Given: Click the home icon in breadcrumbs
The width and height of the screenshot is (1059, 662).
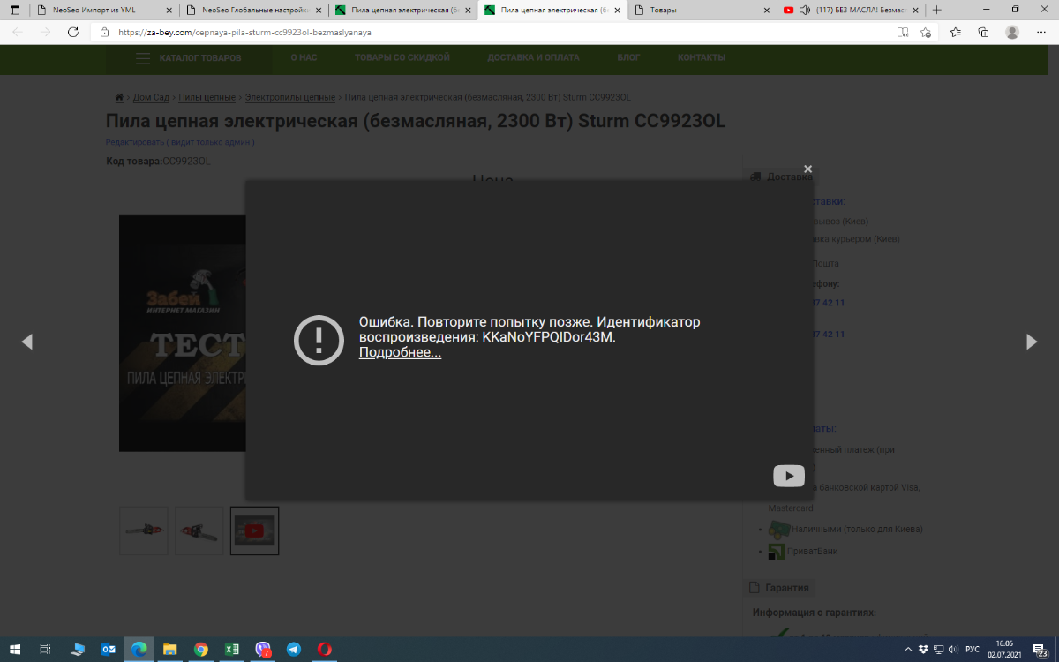Looking at the screenshot, I should pos(119,97).
